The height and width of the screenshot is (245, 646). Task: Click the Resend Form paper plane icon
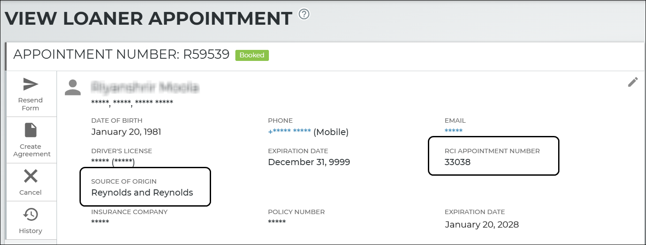(x=31, y=84)
